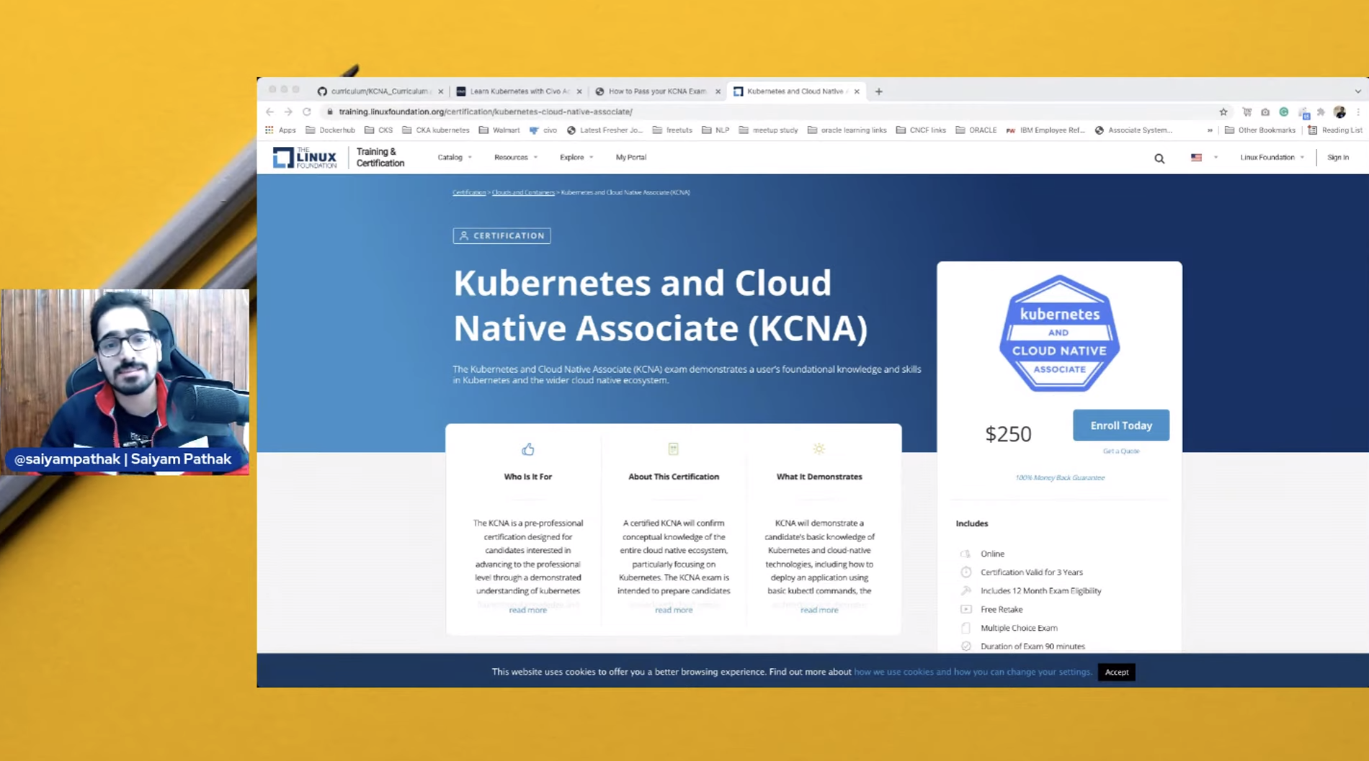
Task: Open the Associate System bookmark
Action: tap(1133, 130)
